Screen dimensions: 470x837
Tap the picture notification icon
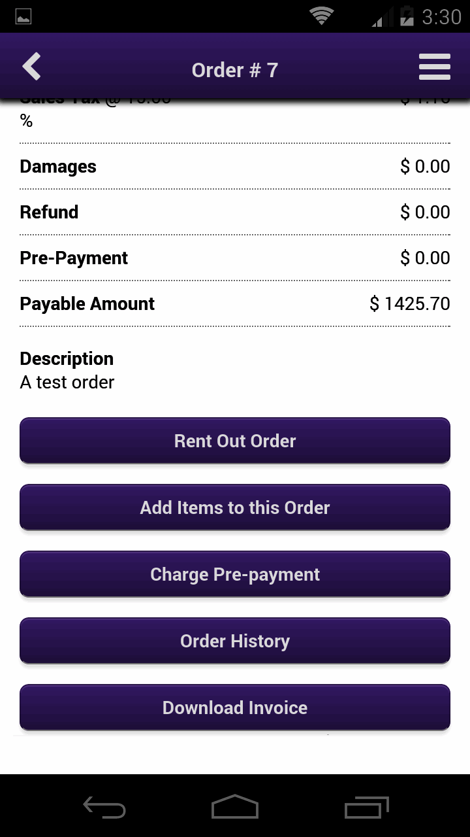coord(23,16)
